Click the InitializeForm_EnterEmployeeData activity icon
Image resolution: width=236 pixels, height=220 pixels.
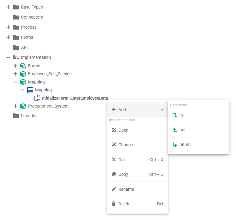point(37,98)
